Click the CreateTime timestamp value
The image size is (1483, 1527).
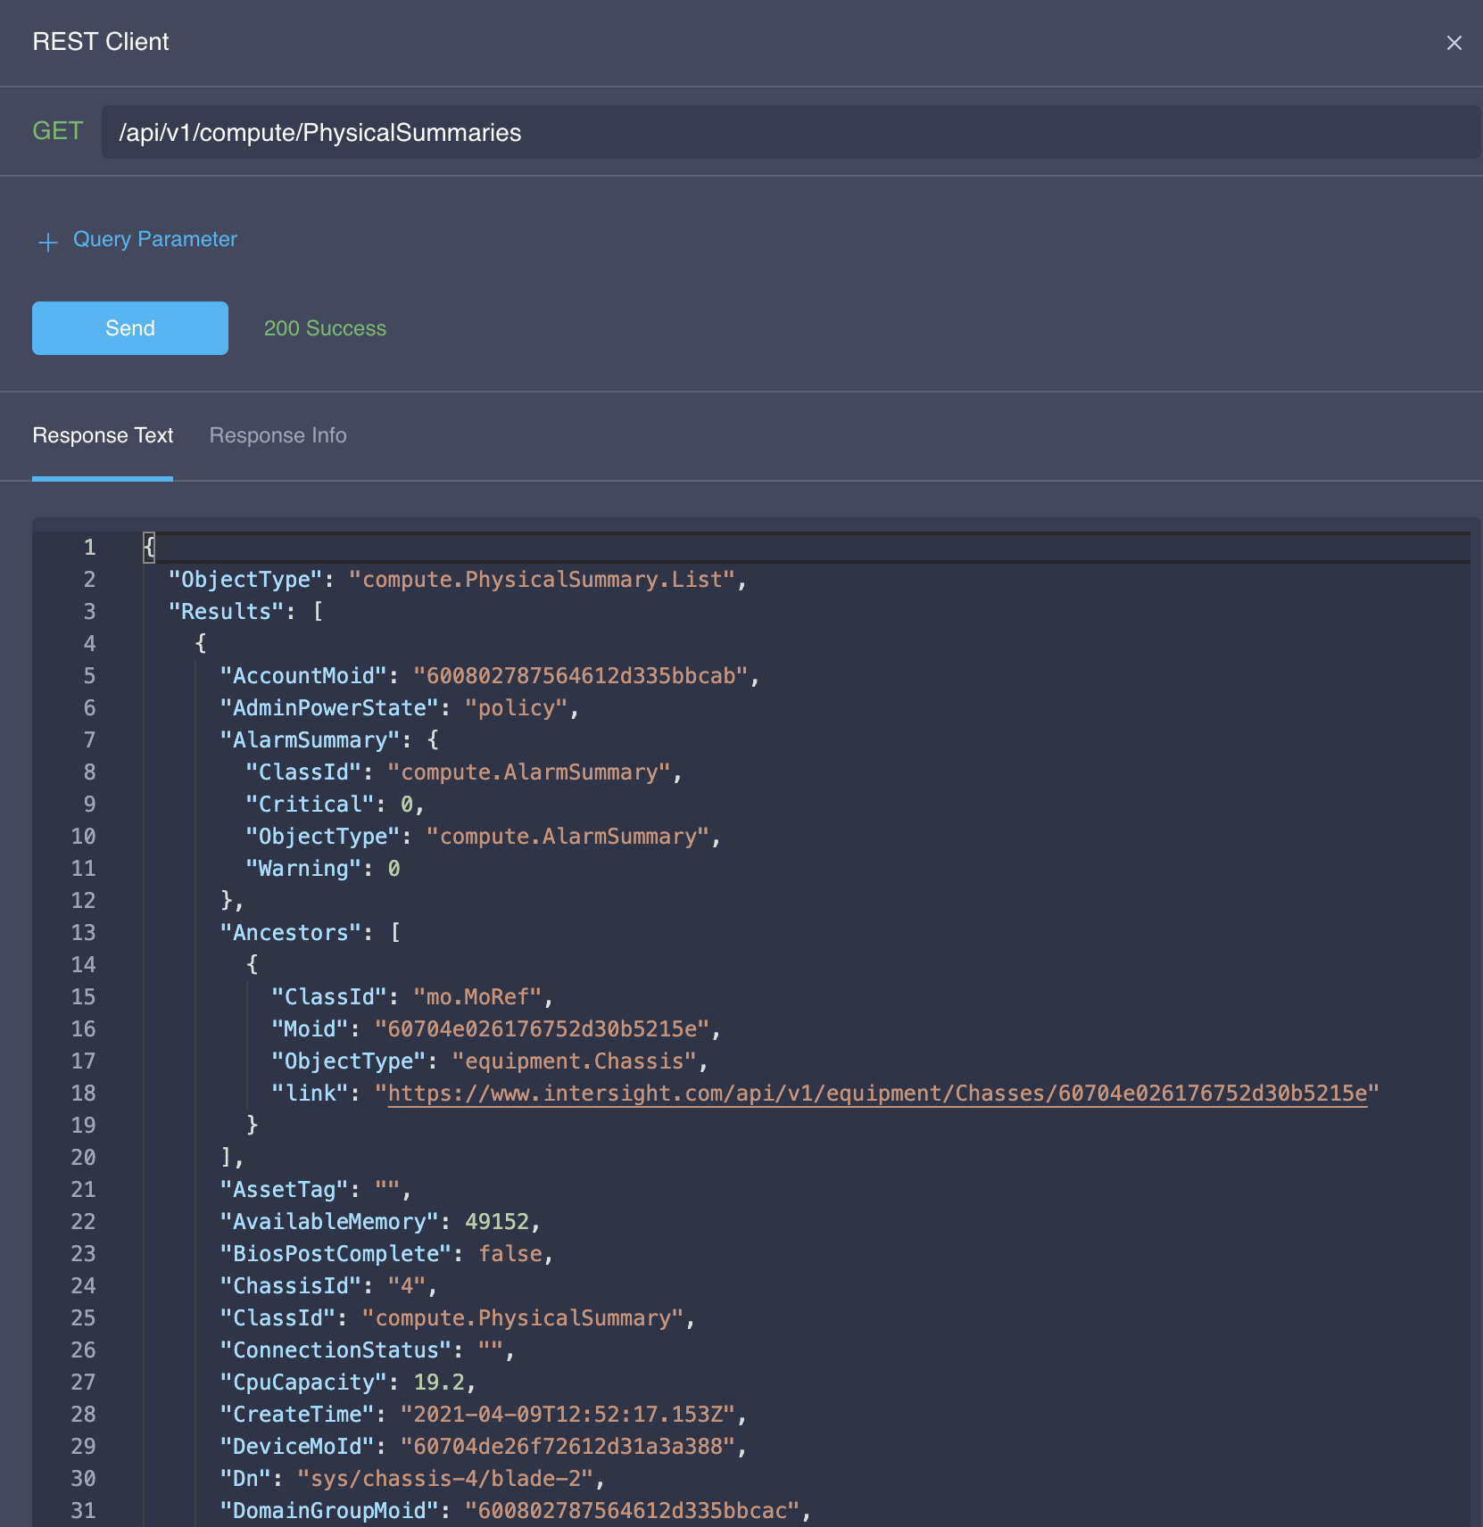[568, 1415]
